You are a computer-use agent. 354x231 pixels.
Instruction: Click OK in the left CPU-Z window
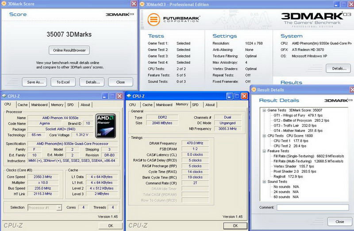pos(110,226)
